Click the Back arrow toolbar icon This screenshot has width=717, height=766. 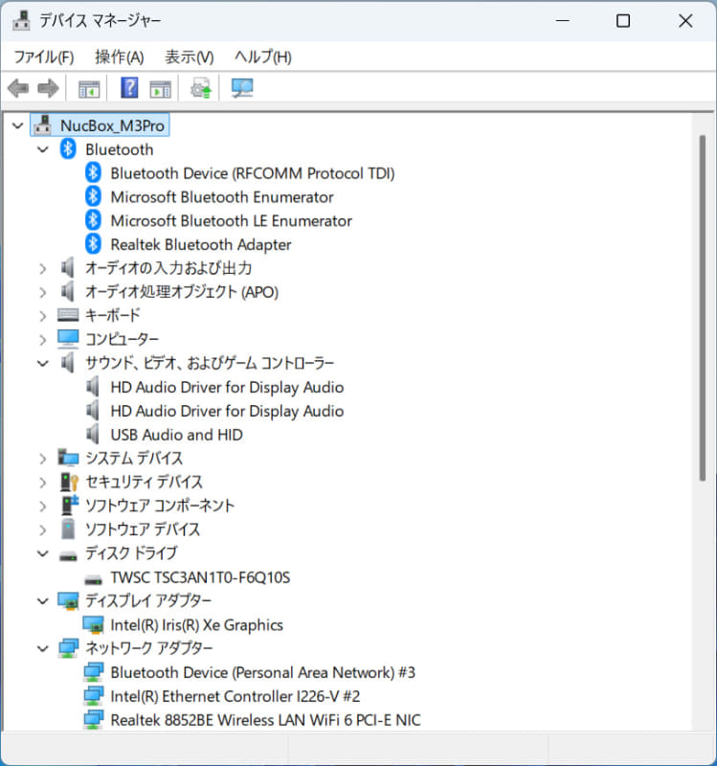[18, 88]
